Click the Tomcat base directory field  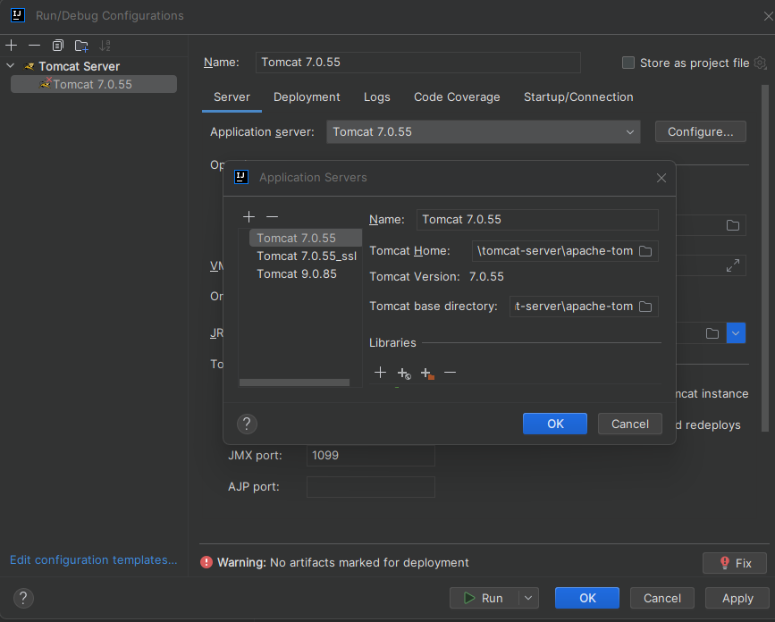coord(573,307)
